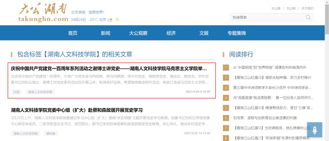
Task: Open ranked article 刘定荣 坚韧与创新
Action: (265, 118)
